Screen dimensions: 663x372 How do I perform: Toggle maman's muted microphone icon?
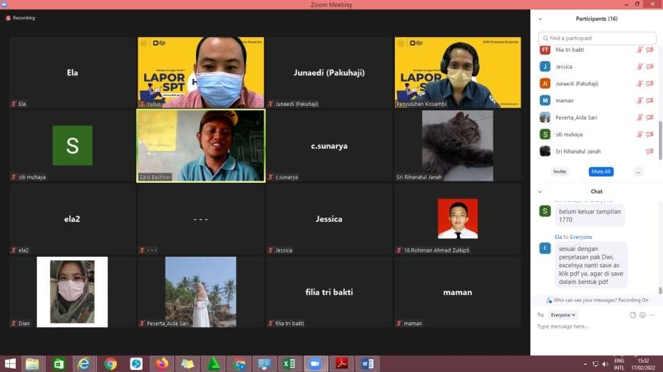coord(639,101)
